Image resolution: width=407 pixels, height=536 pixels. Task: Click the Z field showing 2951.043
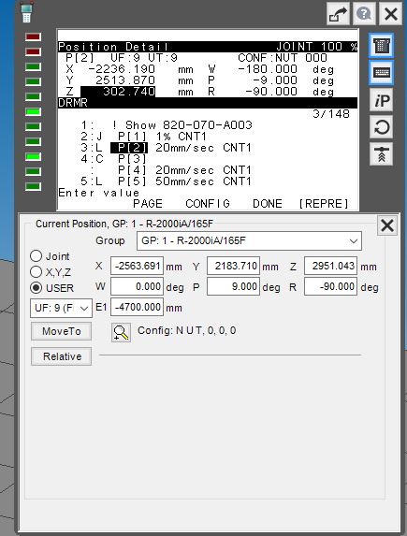tap(330, 266)
